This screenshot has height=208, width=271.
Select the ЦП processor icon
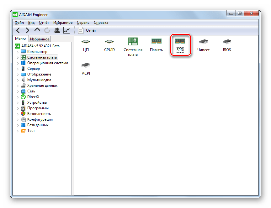point(86,44)
